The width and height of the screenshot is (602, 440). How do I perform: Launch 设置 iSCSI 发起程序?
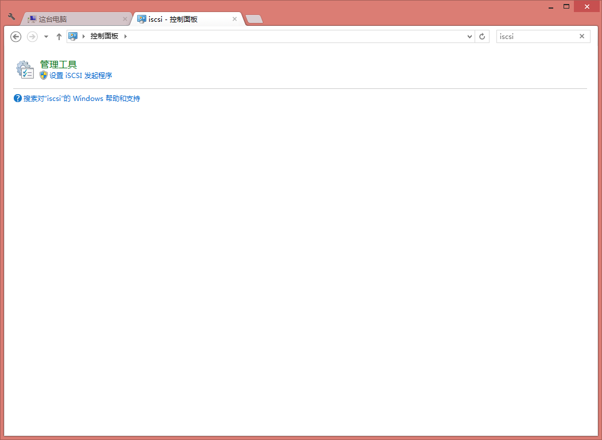pyautogui.click(x=80, y=75)
